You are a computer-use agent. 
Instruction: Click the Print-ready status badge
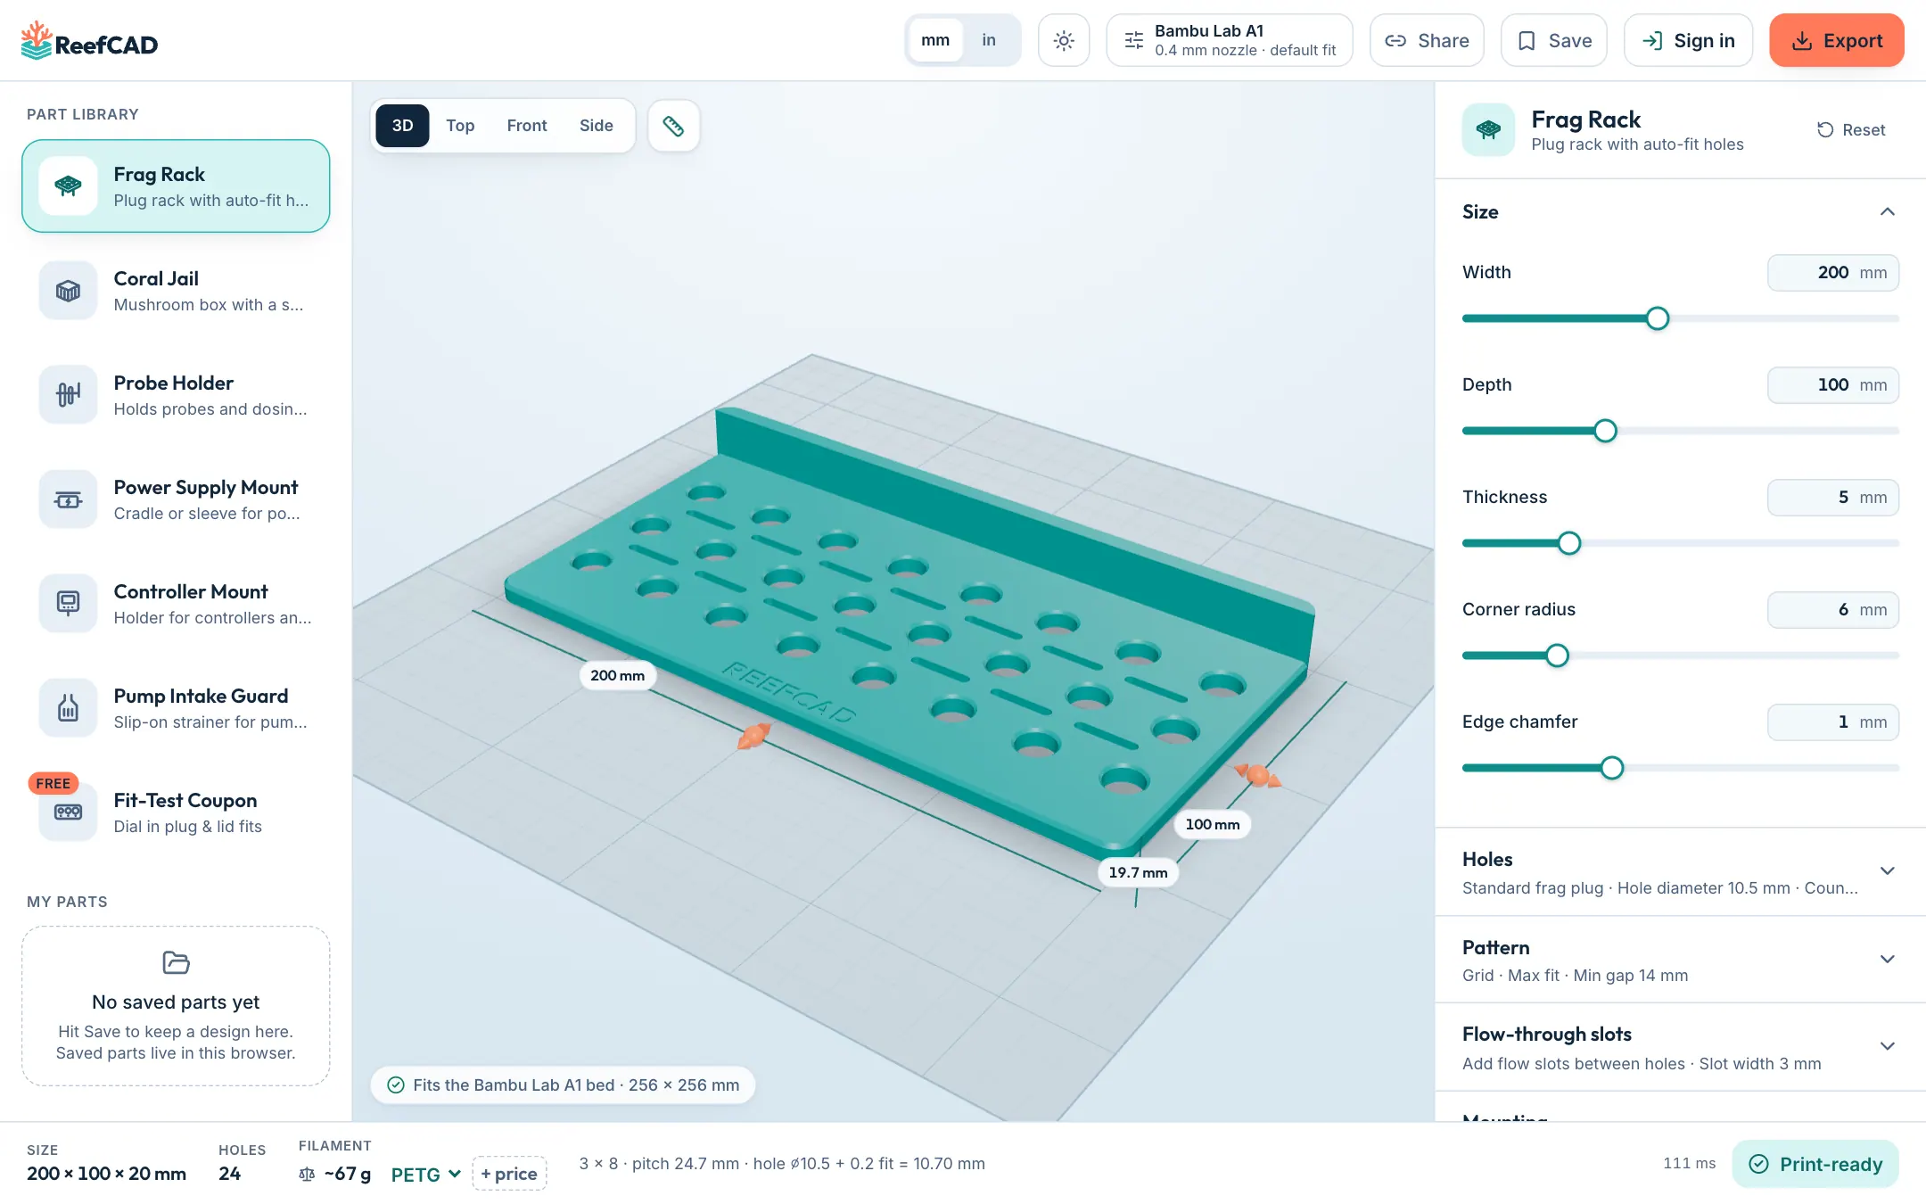pos(1815,1164)
